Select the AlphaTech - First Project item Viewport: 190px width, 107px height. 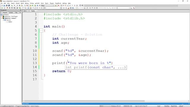(11, 16)
